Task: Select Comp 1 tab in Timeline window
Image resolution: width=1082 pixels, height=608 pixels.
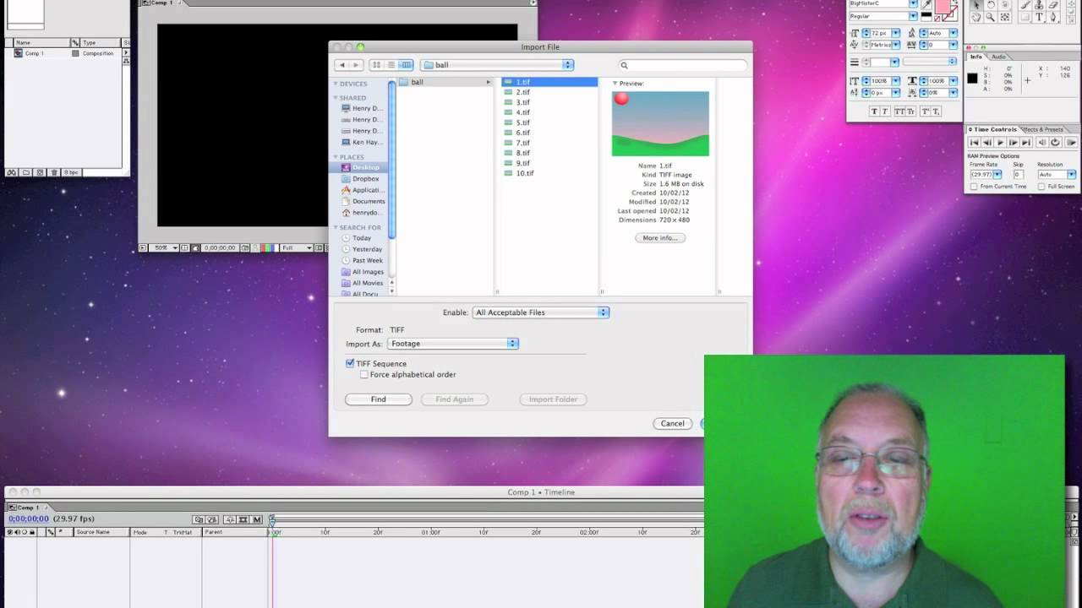Action: pyautogui.click(x=27, y=508)
